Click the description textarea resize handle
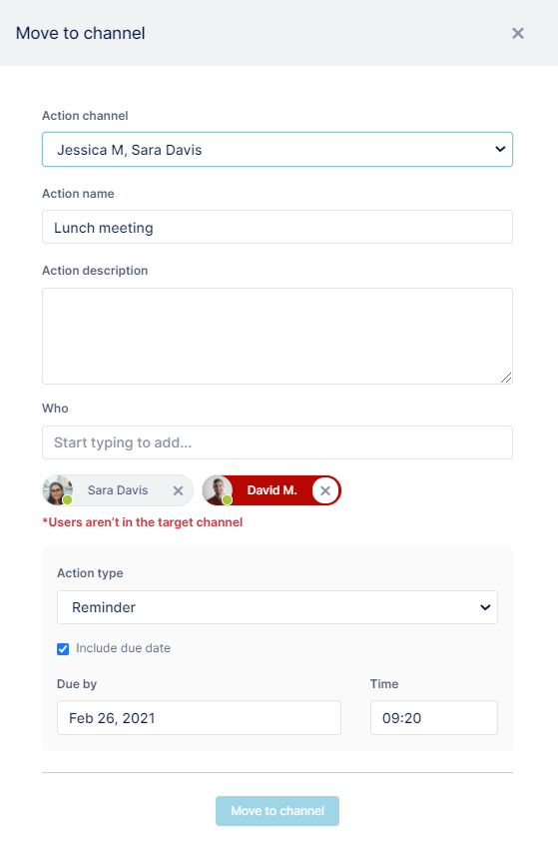 click(506, 378)
